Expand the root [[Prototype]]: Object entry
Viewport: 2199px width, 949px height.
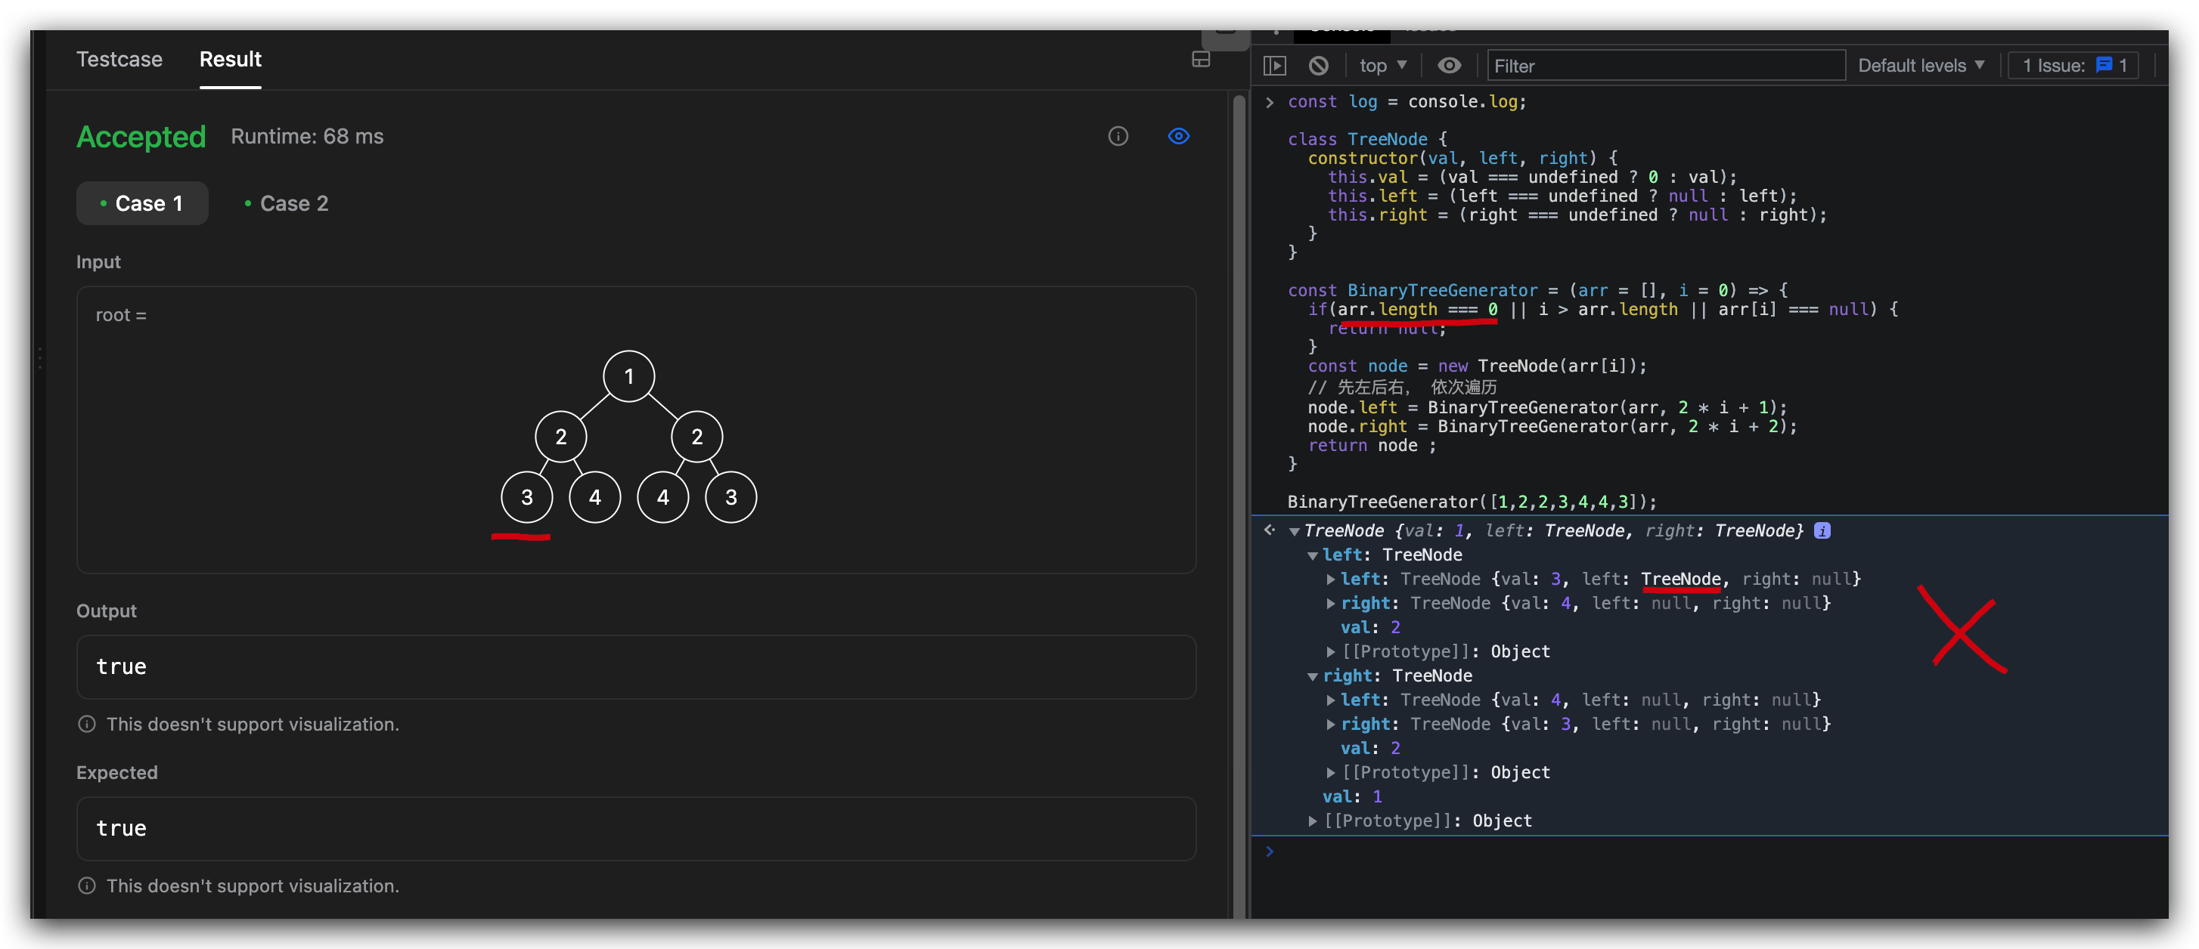point(1312,821)
